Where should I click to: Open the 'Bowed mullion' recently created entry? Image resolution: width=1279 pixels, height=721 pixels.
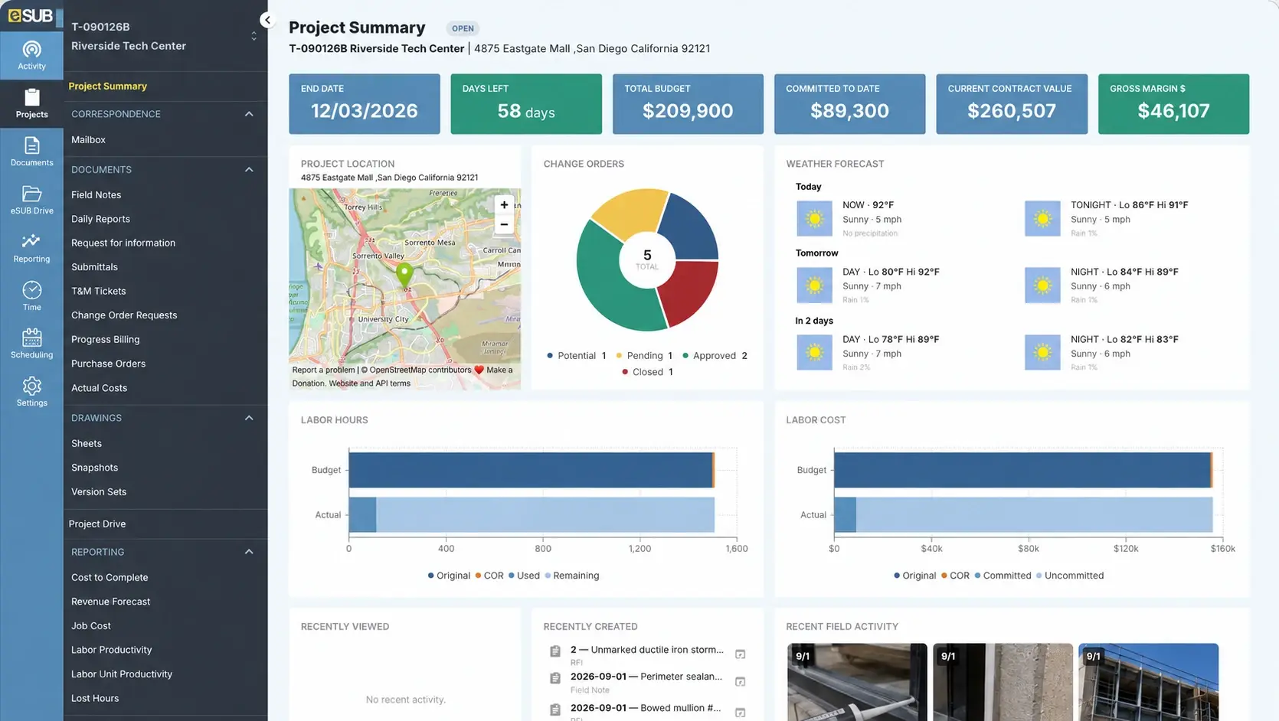pos(646,708)
